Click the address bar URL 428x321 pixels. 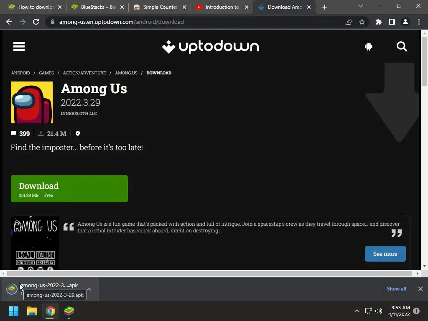coord(122,22)
